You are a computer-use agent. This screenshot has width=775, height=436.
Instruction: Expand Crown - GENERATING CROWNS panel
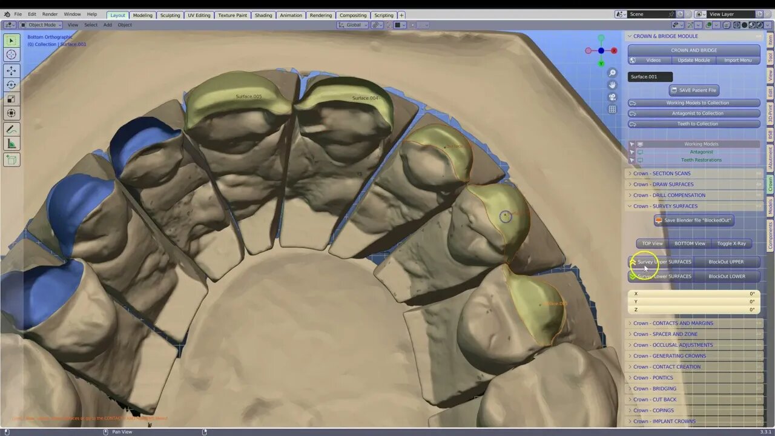click(693, 356)
